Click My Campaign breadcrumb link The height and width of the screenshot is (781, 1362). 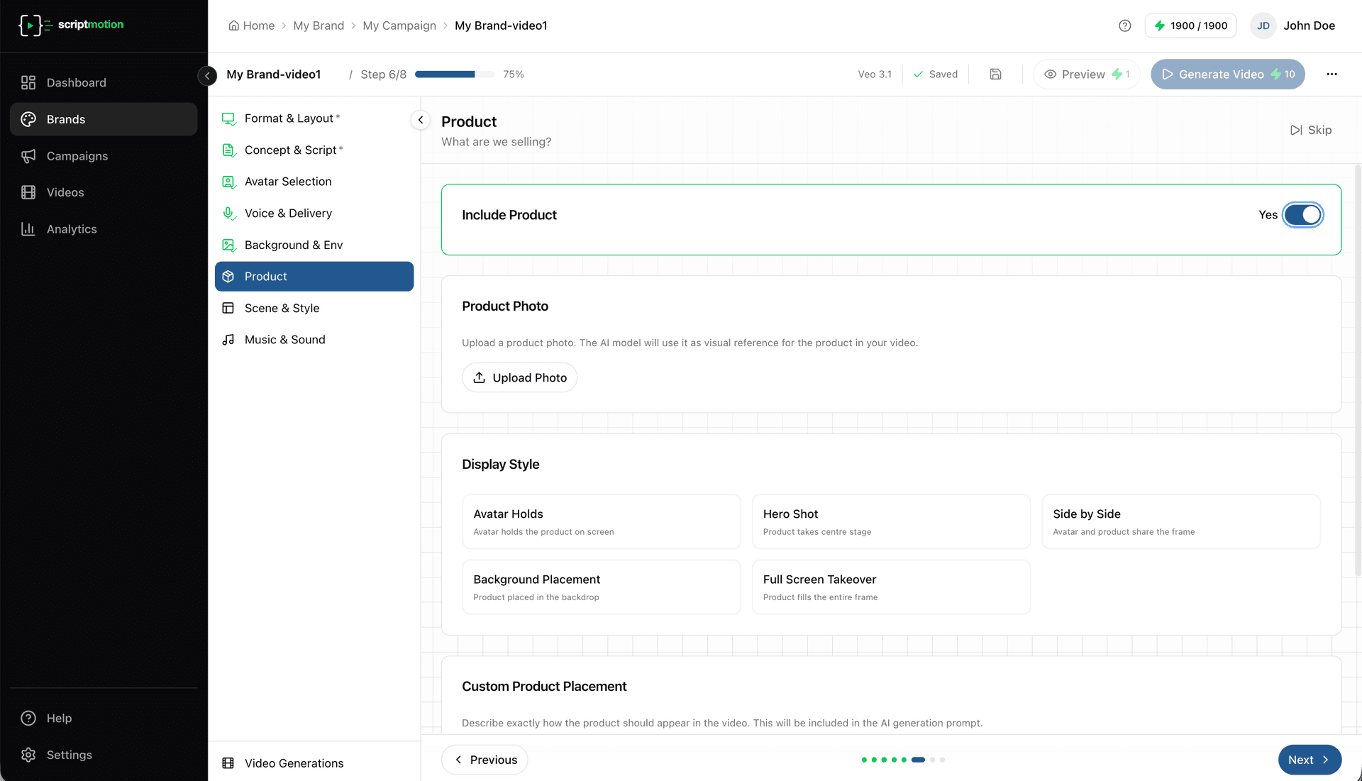point(399,26)
